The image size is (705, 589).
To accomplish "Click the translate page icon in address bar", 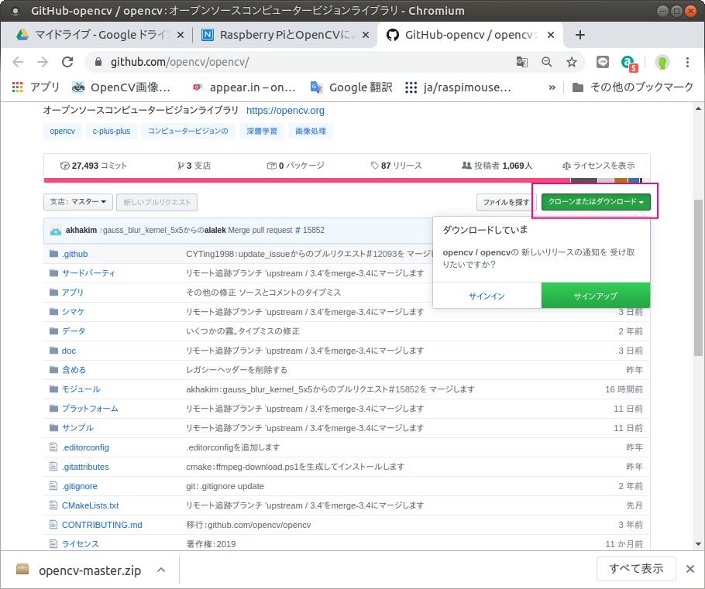I will coord(522,62).
